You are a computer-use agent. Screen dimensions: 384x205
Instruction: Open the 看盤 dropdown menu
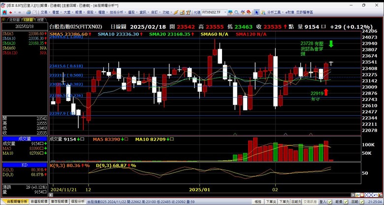(57, 12)
